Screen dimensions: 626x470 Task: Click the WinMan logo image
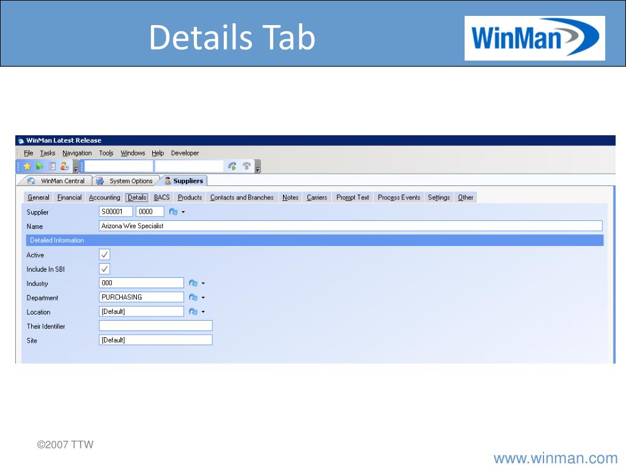[534, 39]
